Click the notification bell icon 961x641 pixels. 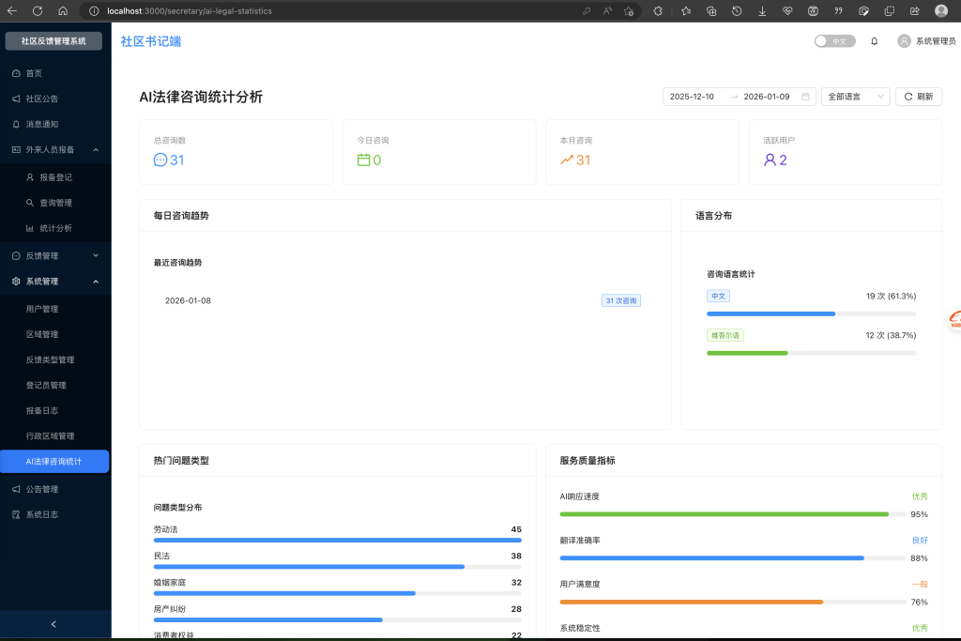pyautogui.click(x=875, y=41)
